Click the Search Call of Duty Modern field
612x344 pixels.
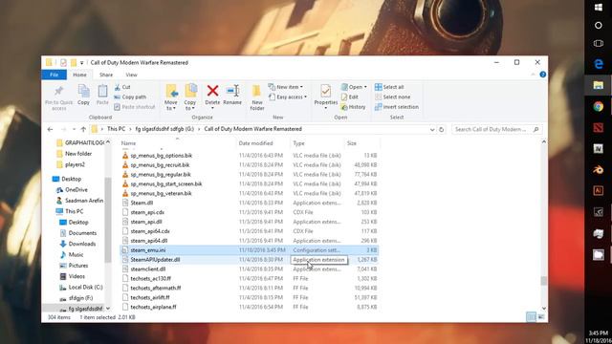tap(497, 129)
